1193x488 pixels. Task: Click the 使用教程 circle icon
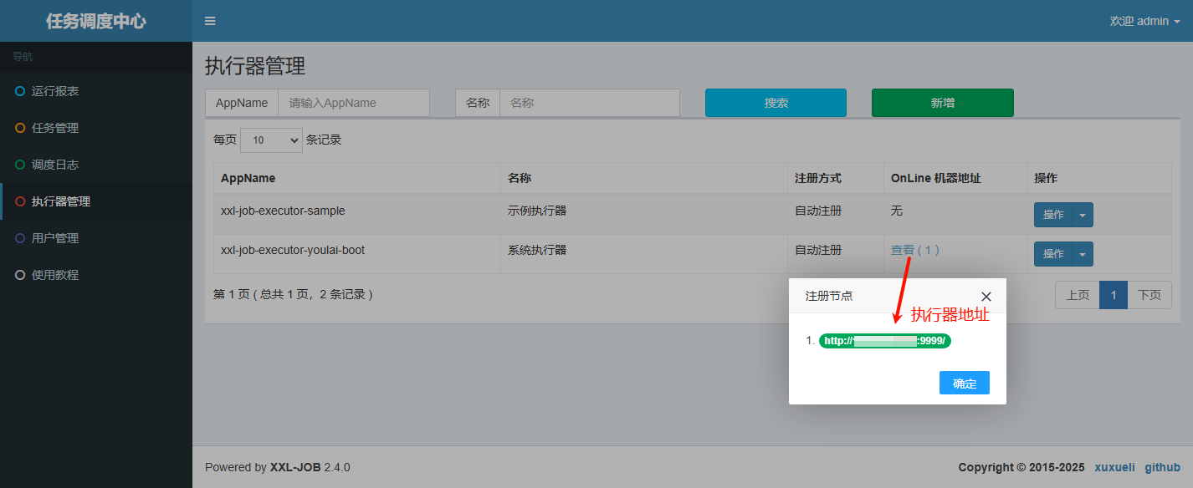click(x=20, y=275)
